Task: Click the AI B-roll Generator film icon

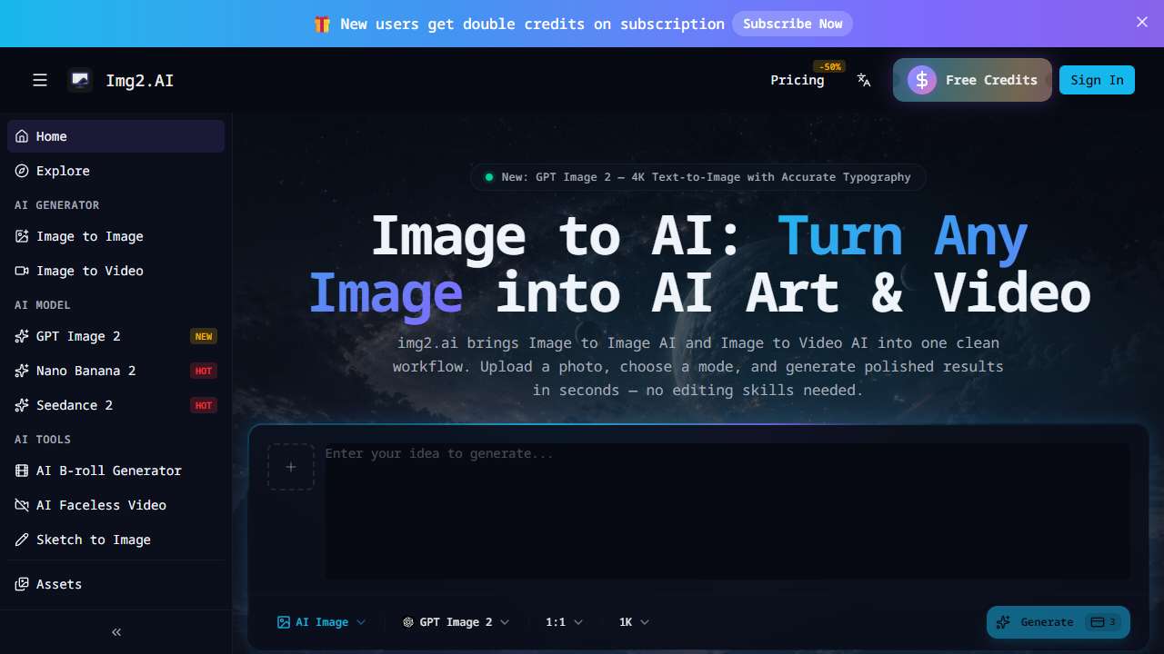Action: pos(22,471)
